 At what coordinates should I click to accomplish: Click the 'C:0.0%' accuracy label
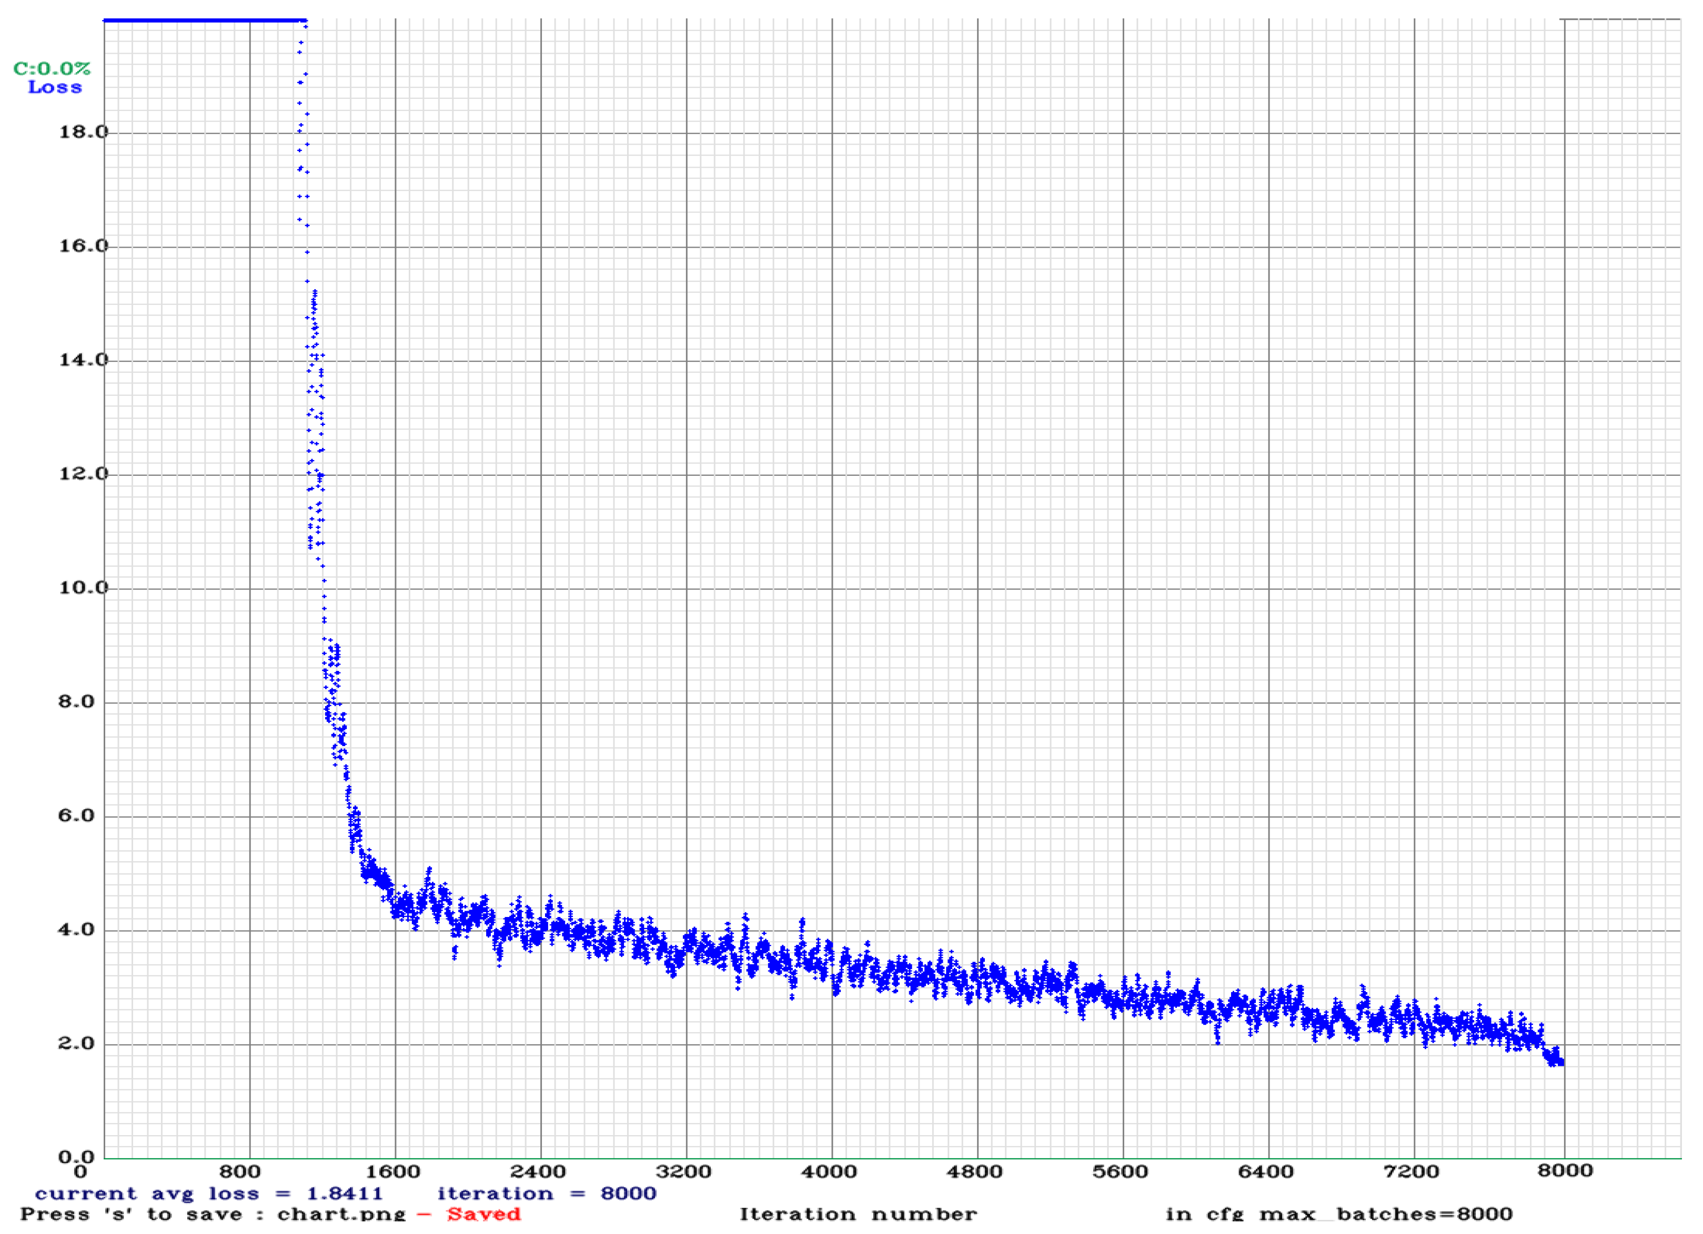[x=52, y=69]
